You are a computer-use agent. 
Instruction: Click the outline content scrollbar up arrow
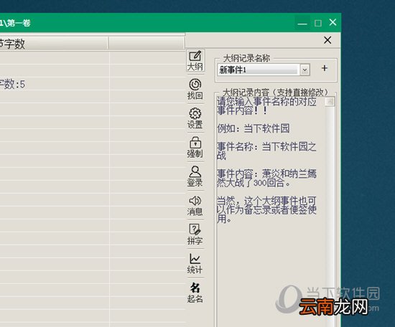330,101
